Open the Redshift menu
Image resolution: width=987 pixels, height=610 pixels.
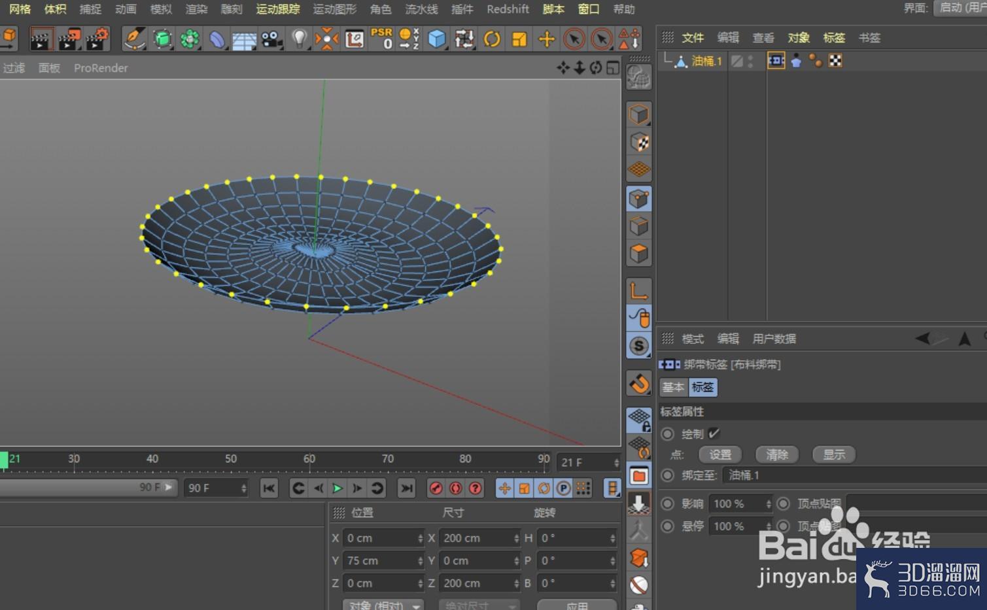coord(508,9)
